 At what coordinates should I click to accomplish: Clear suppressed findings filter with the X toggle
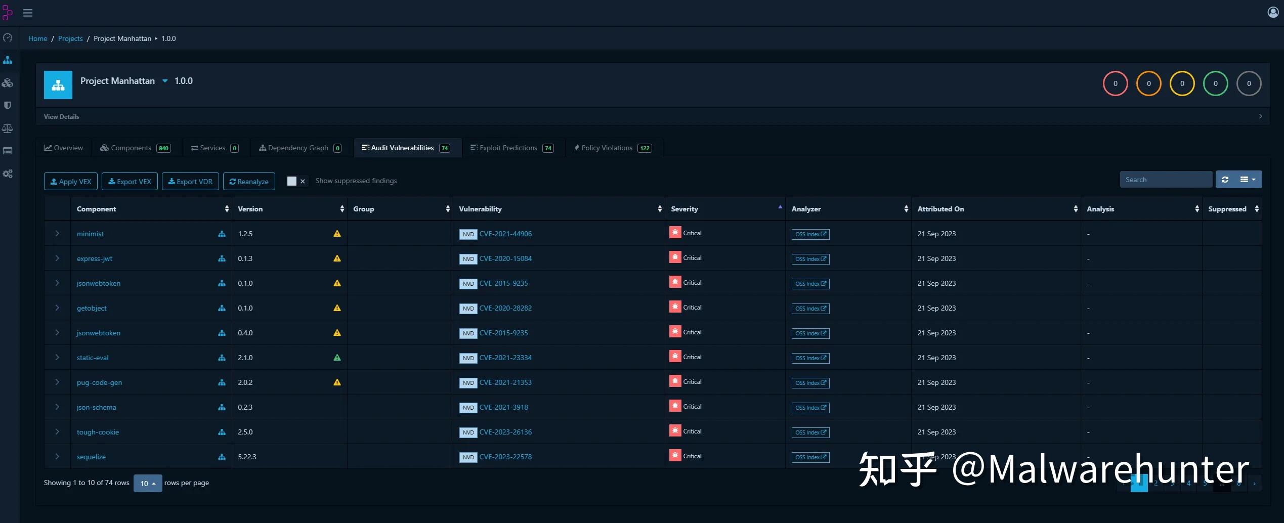(x=303, y=181)
